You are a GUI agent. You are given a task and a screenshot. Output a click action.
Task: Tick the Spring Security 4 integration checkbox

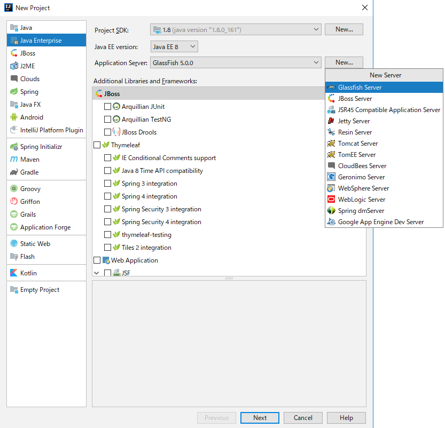107,221
